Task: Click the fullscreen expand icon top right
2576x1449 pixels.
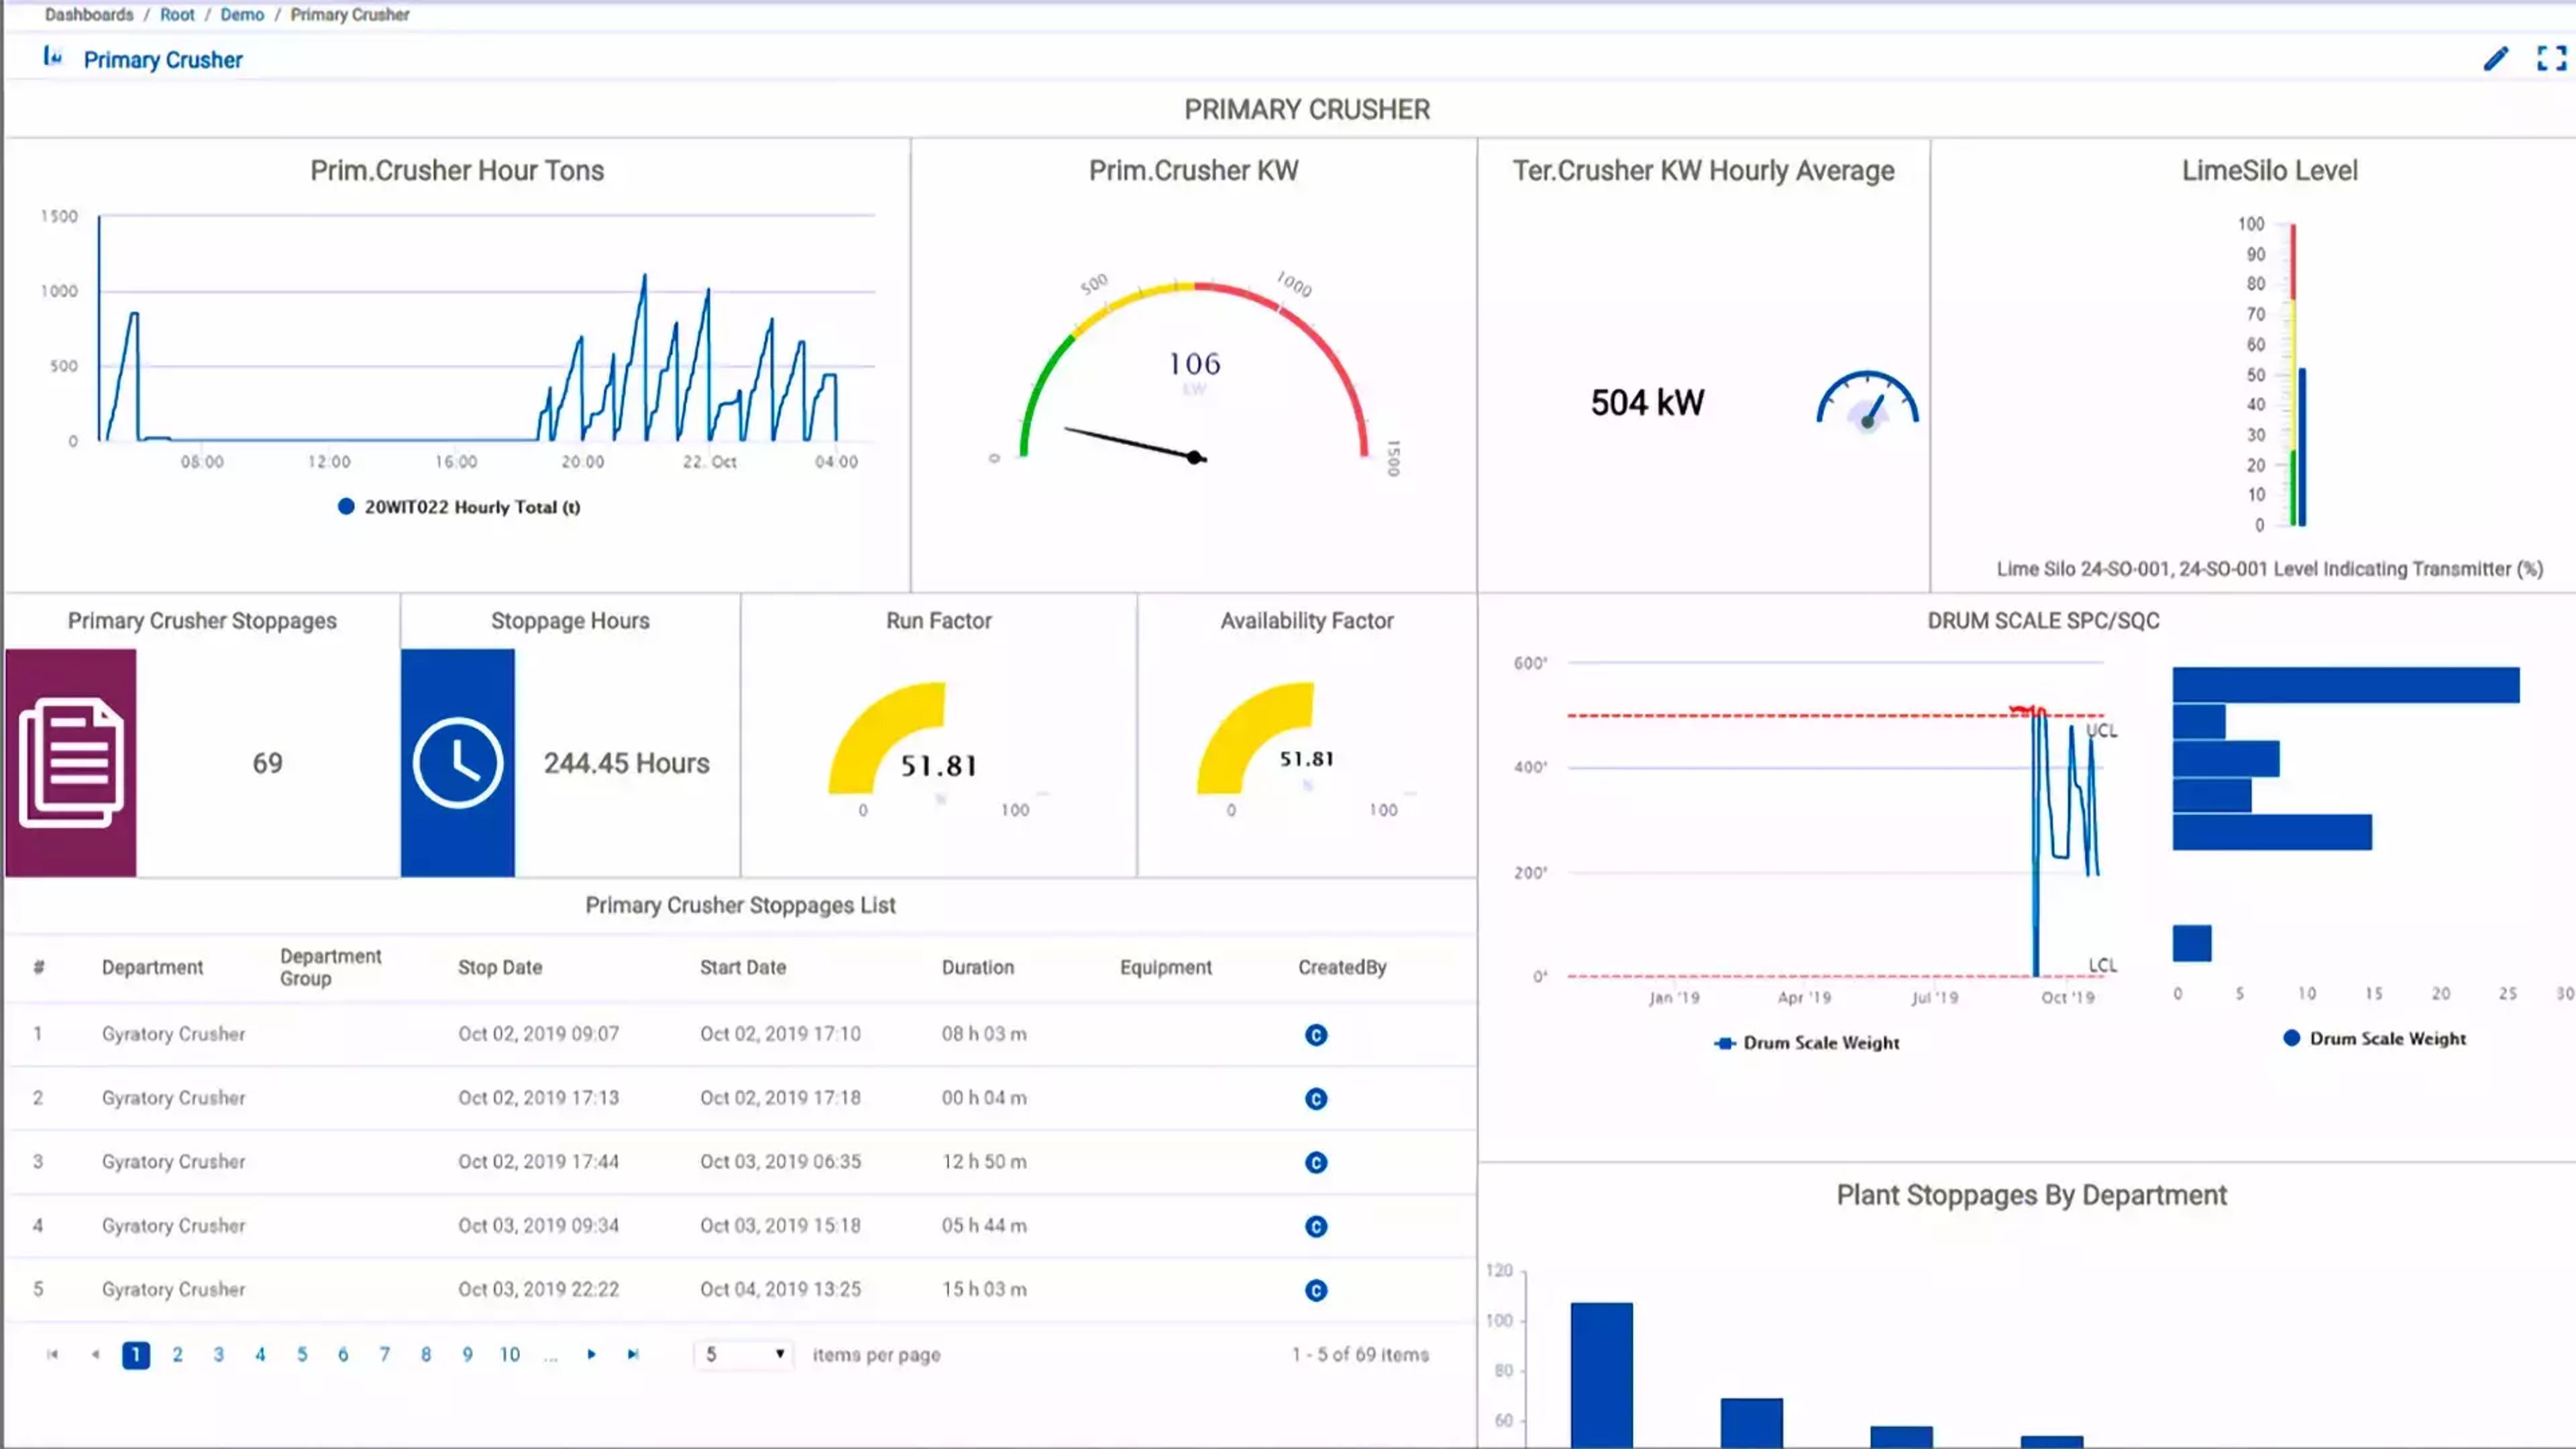Action: click(x=2549, y=58)
